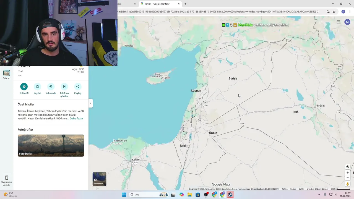Share Tahran via Paylaş icon
Screen dimensions: 354x199
tap(78, 87)
